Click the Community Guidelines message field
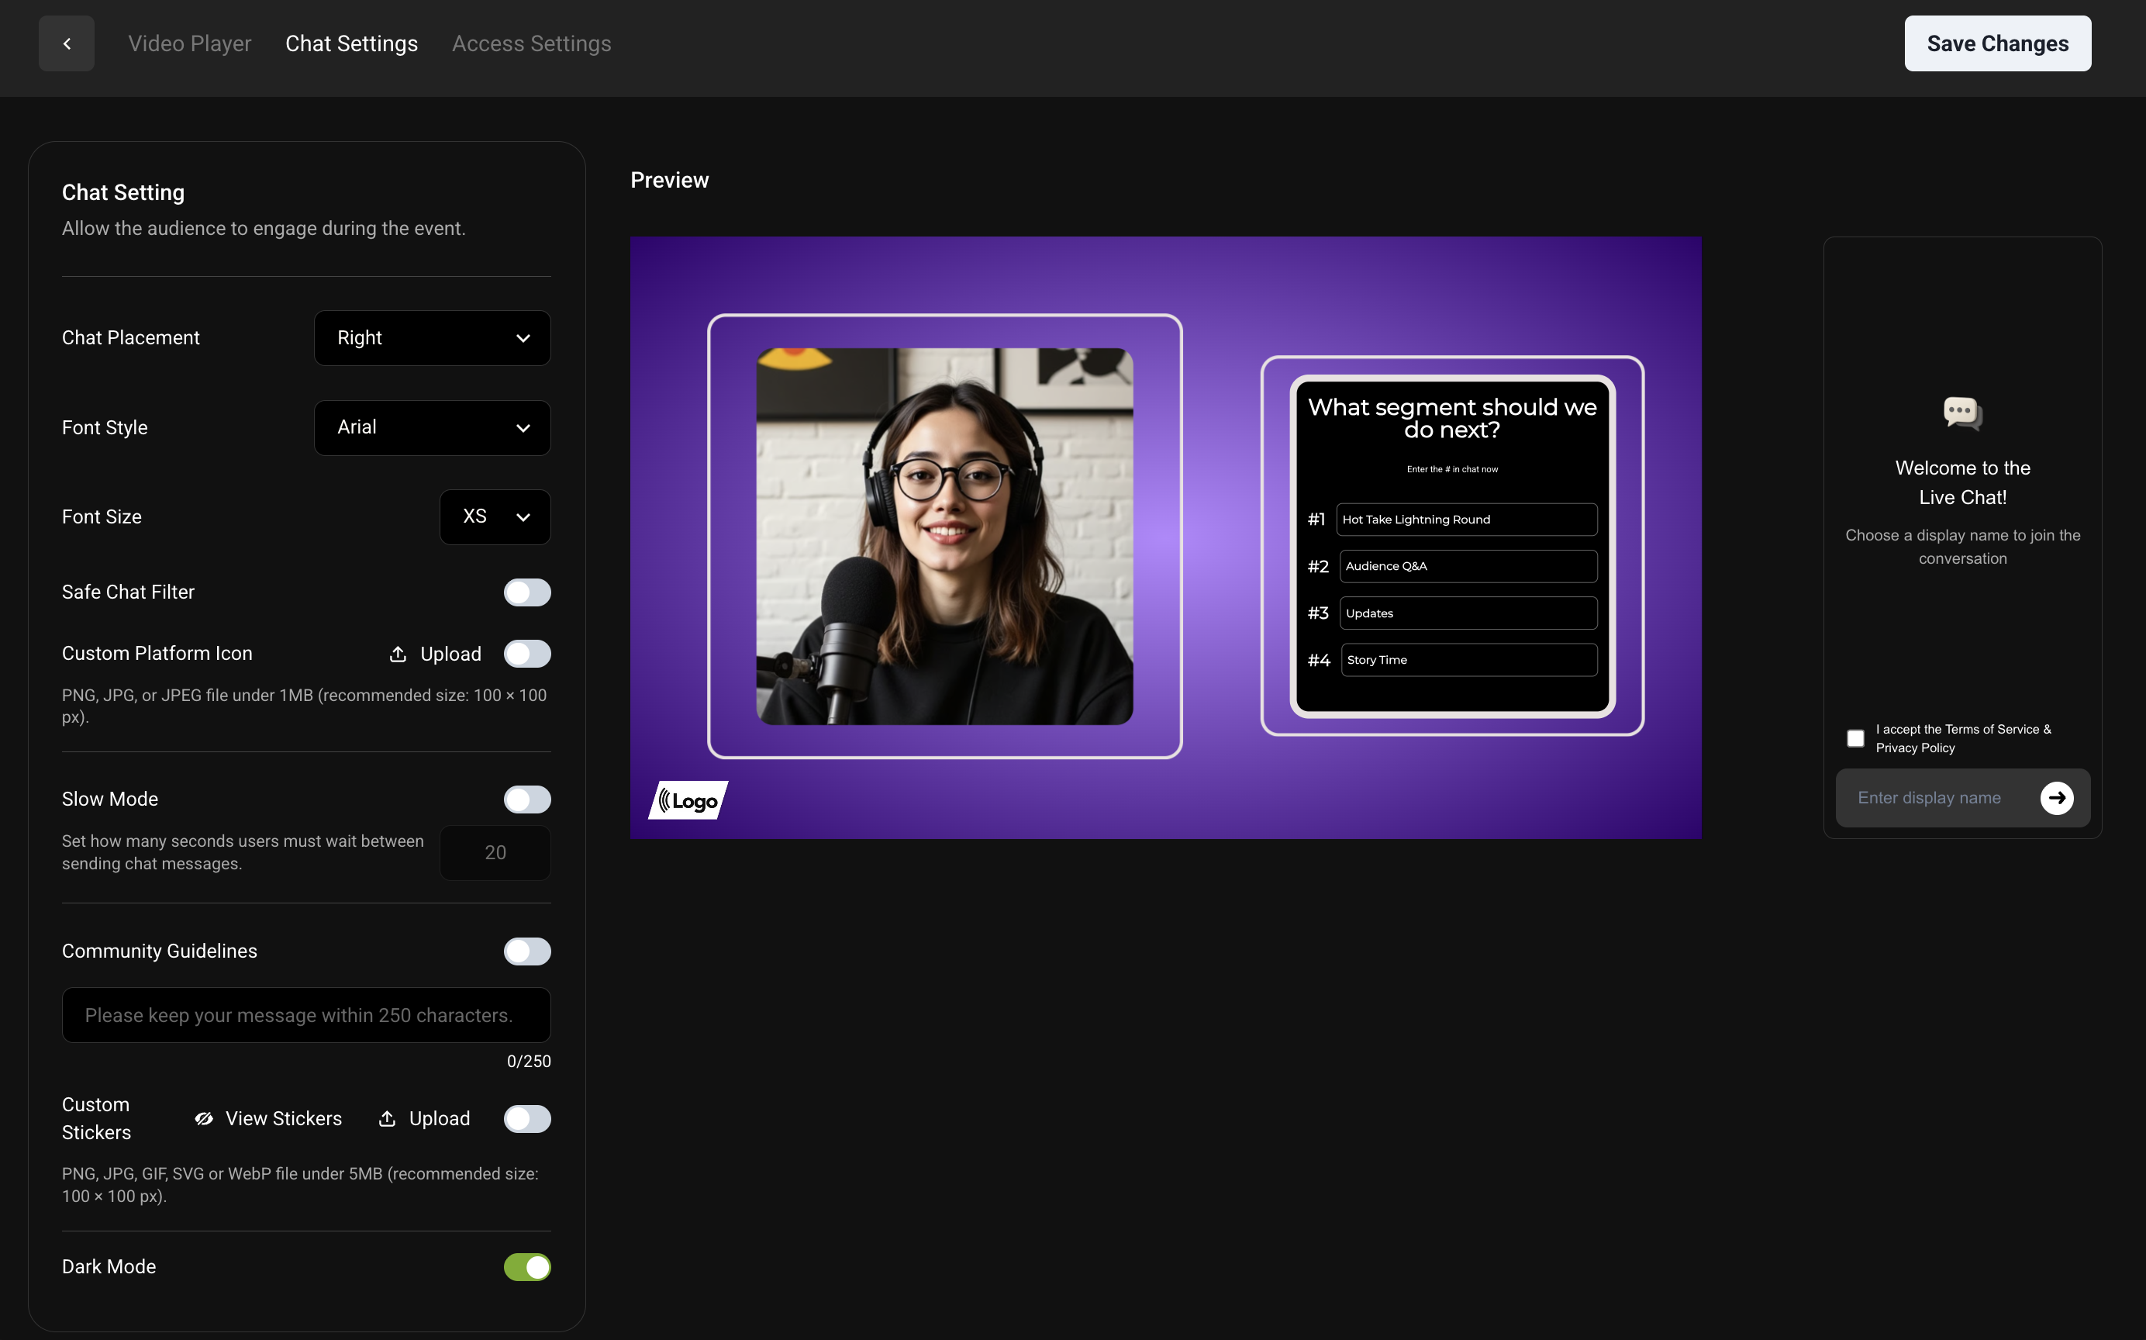 pyautogui.click(x=306, y=1015)
